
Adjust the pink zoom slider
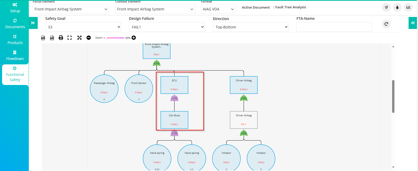[x=114, y=38]
